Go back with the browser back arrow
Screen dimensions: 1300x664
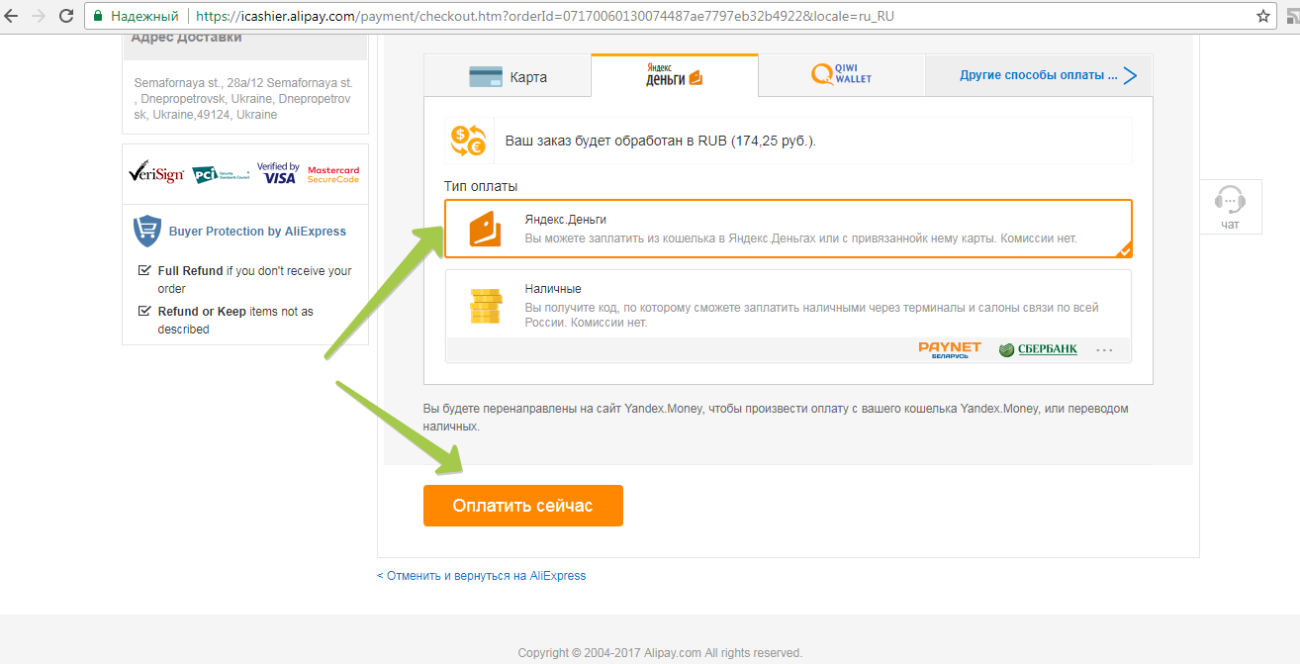tap(12, 17)
